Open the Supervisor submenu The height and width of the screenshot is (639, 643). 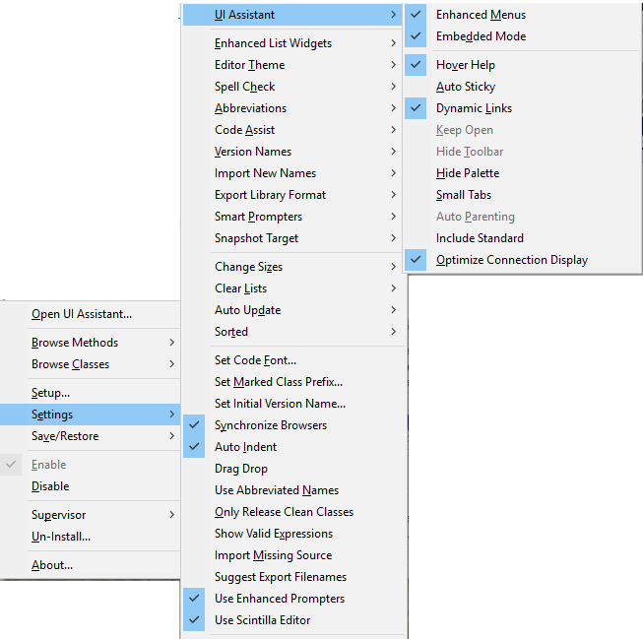[x=58, y=515]
